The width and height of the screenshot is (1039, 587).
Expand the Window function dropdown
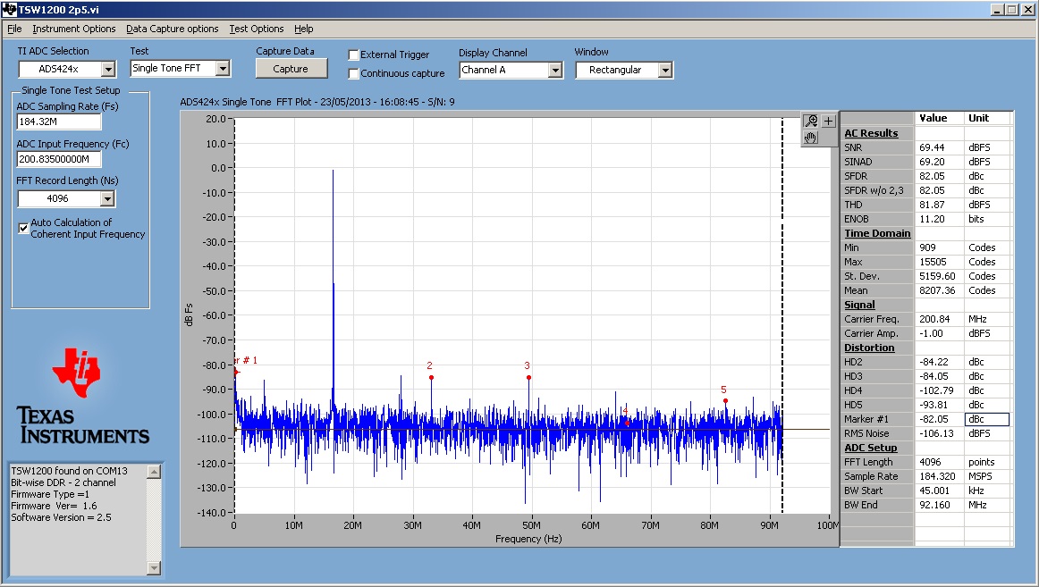point(665,71)
